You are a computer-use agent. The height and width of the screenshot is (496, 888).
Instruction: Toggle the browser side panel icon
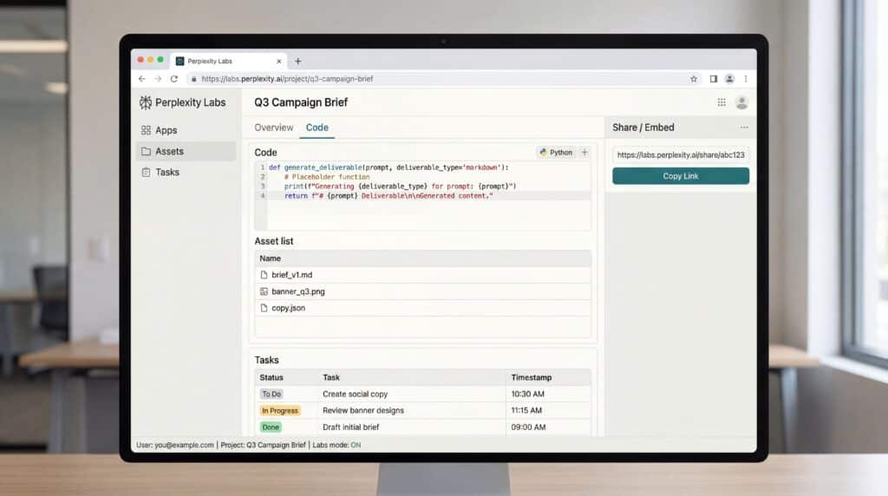coord(714,79)
